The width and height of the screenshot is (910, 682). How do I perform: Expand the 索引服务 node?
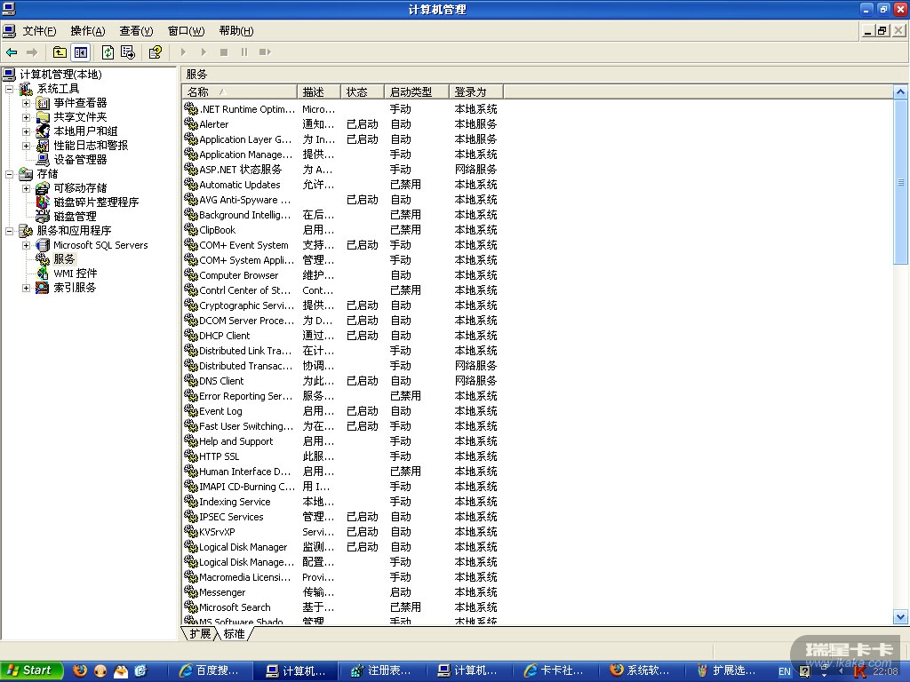point(26,288)
